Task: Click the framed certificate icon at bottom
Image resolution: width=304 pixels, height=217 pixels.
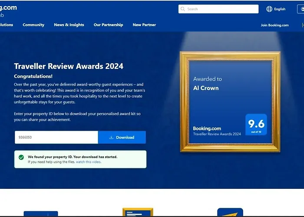Action: pos(138,212)
